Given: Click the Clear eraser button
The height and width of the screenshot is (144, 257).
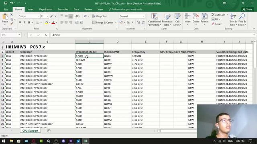Looking at the screenshot, I should coord(217,24).
